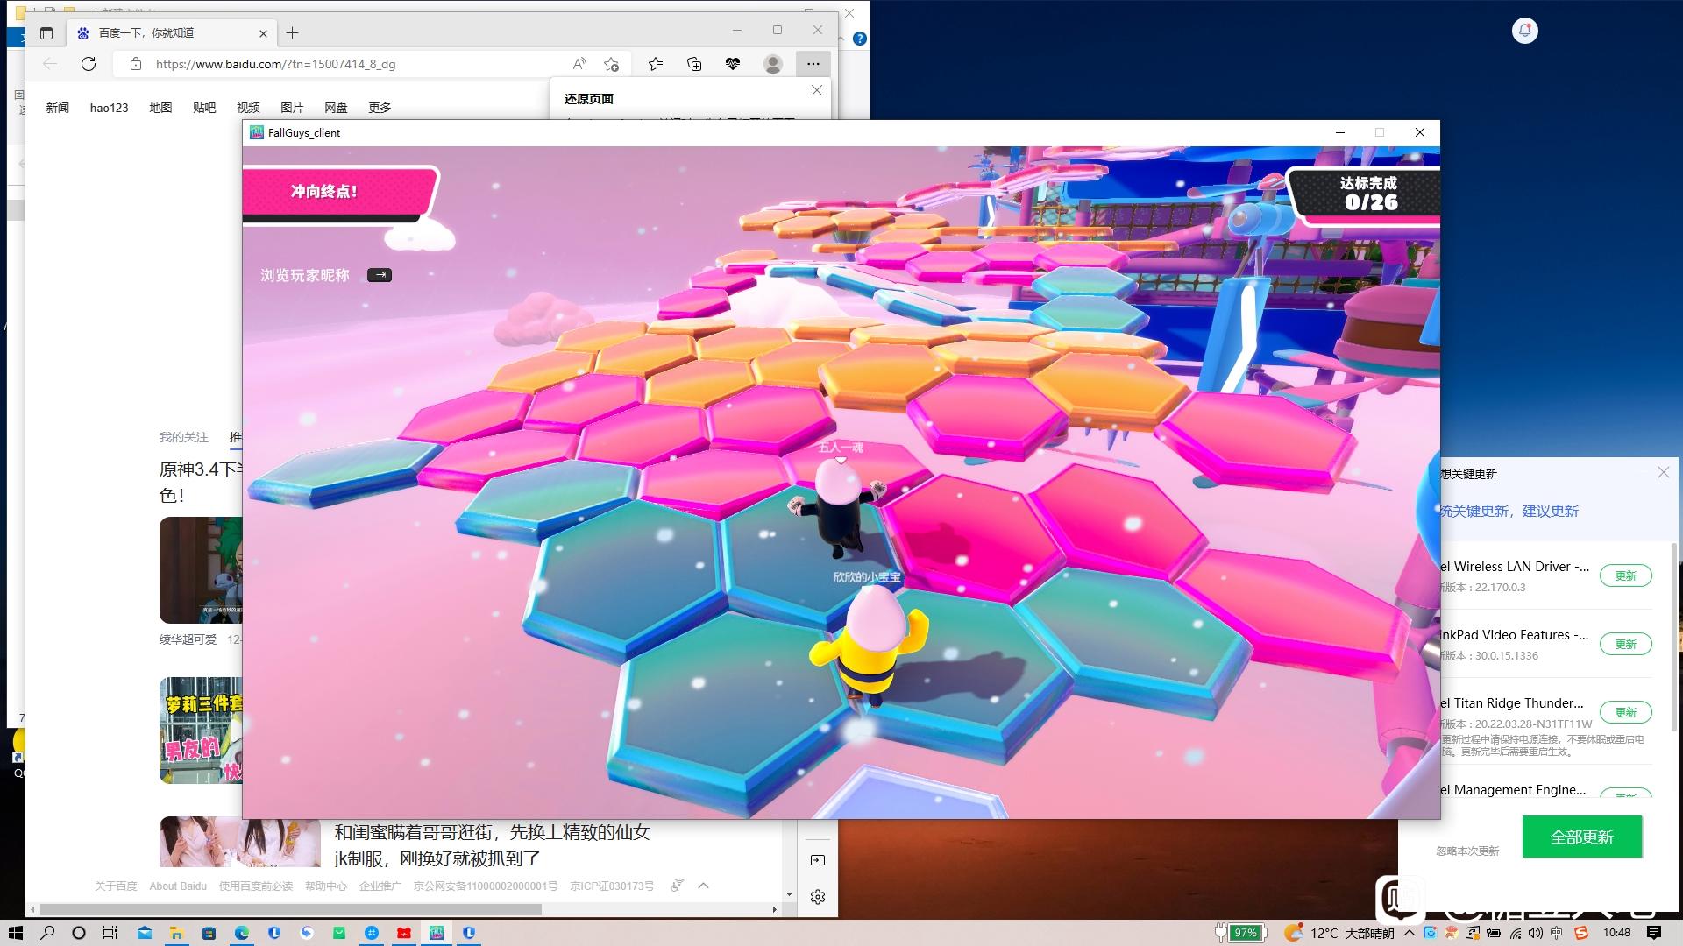Screen dimensions: 1683x946
Task: Update the Wireless LAN Driver
Action: (1625, 575)
